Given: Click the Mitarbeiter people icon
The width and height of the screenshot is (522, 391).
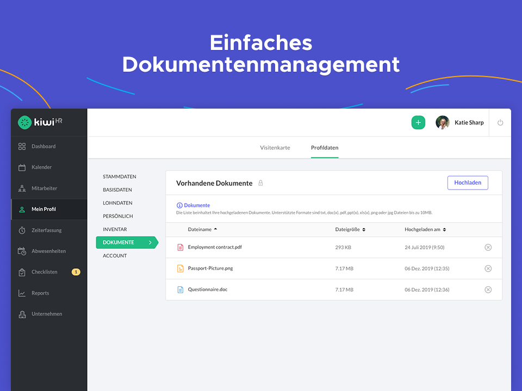Looking at the screenshot, I should (22, 188).
